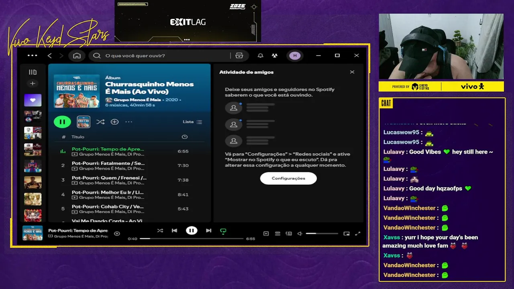Open the Browse icon in search bar
The width and height of the screenshot is (514, 289).
pyautogui.click(x=239, y=55)
